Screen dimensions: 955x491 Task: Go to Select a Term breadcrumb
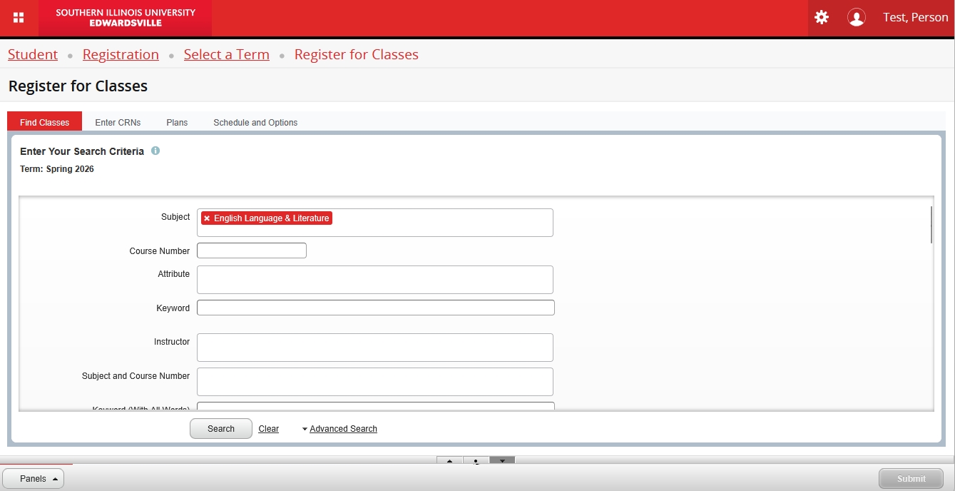coord(226,55)
